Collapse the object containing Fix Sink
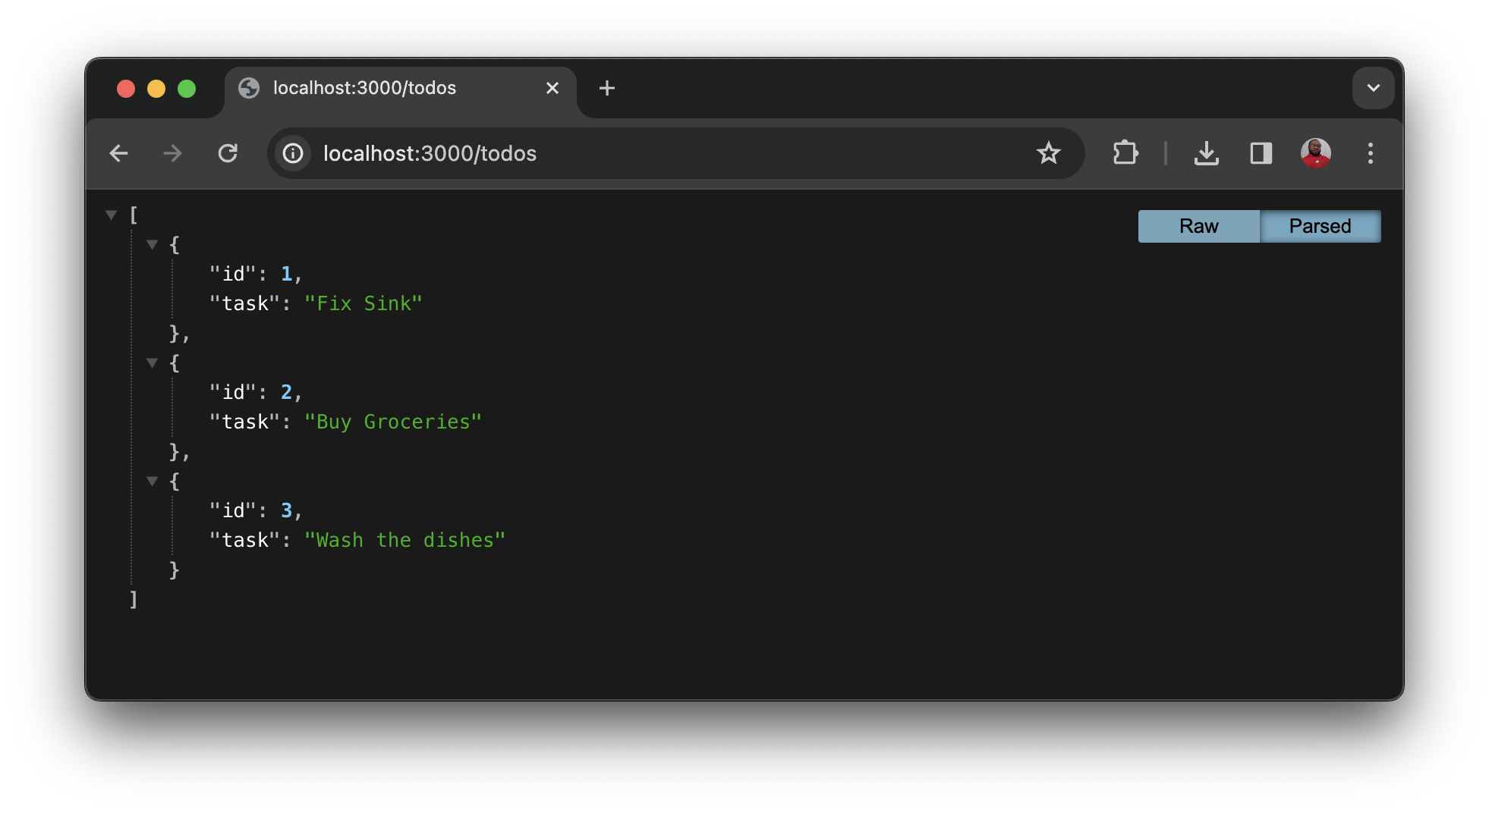The height and width of the screenshot is (813, 1489). 152,243
